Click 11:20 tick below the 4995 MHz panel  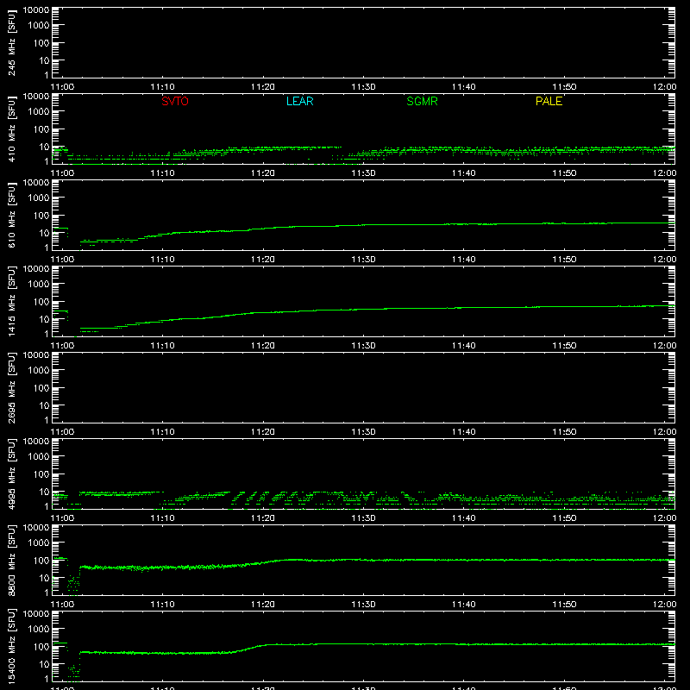tap(263, 518)
